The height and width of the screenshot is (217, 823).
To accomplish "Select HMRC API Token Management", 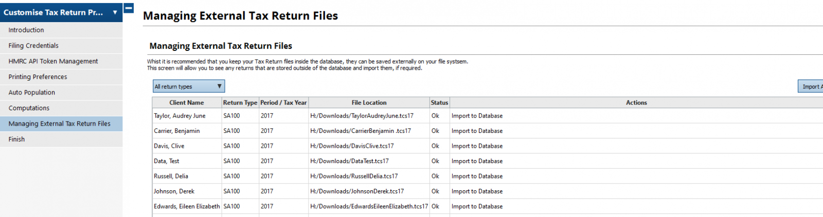I will pos(53,61).
